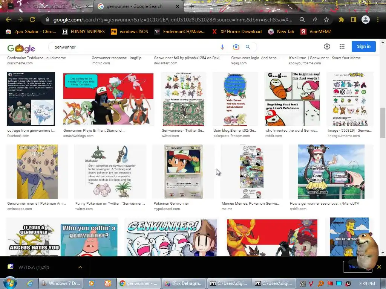Start voice search with the microphone icon
The height and width of the screenshot is (289, 386).
(222, 47)
